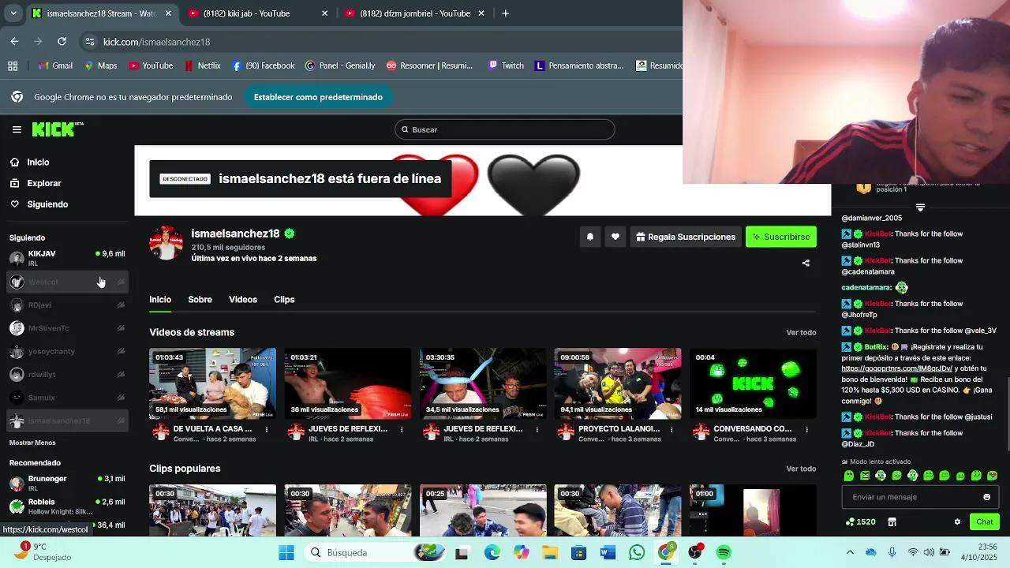Click the 1520 channel points counter
Screen dimensions: 1010x568
(x=860, y=521)
